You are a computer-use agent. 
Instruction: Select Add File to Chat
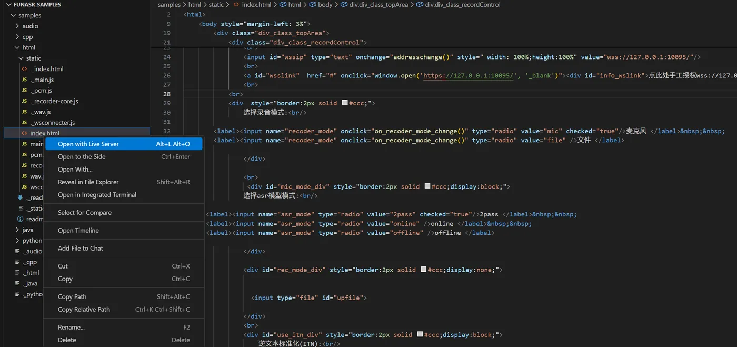(x=124, y=248)
